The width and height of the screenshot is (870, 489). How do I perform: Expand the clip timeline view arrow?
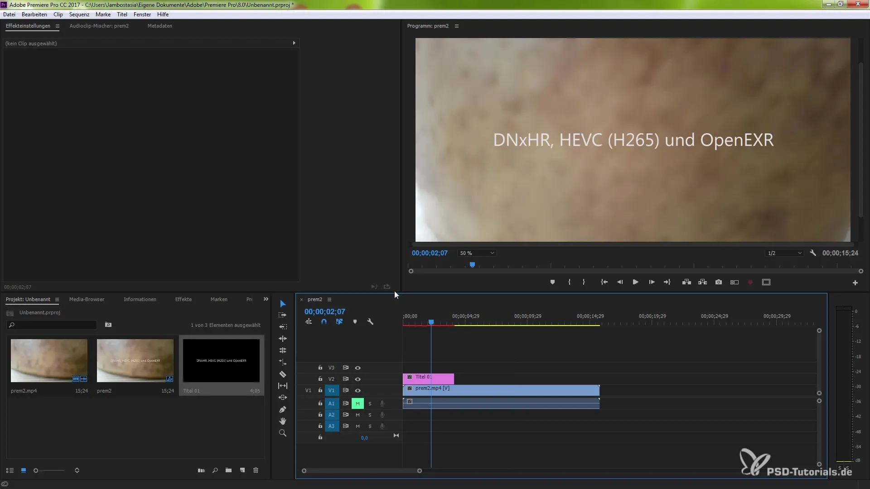point(294,43)
